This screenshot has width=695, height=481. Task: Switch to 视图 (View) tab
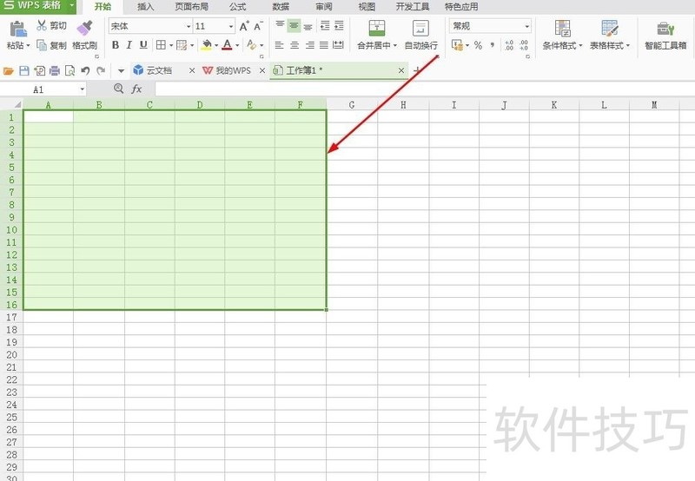pos(367,7)
